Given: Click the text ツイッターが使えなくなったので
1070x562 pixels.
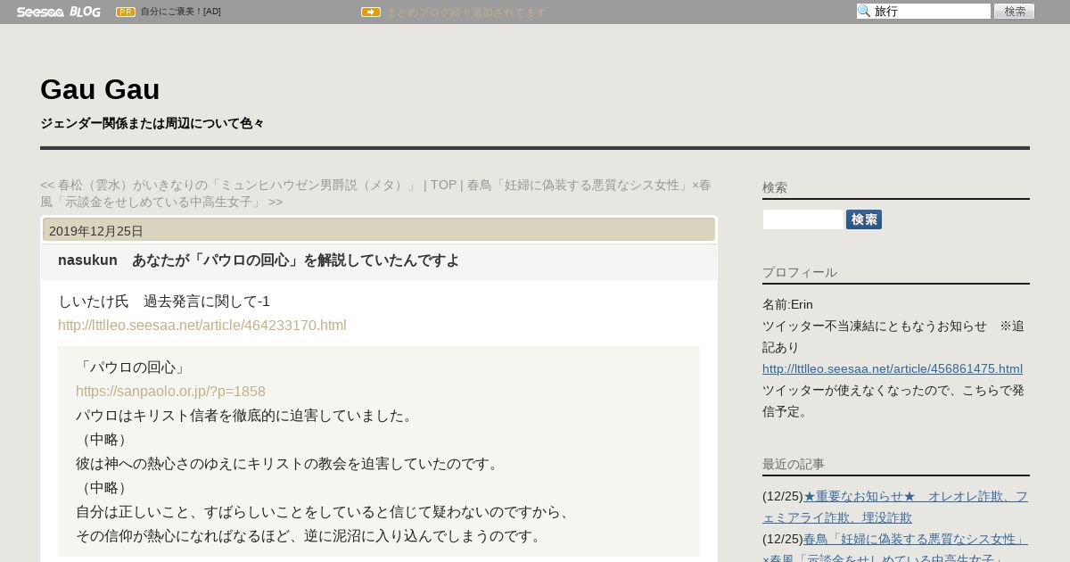Looking at the screenshot, I should (893, 401).
